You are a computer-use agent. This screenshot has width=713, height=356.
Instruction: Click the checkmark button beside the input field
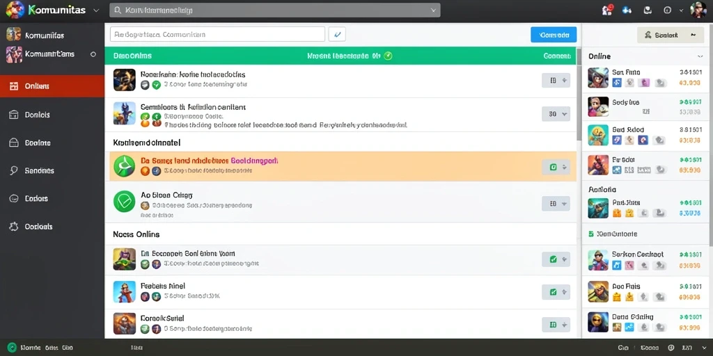(337, 34)
